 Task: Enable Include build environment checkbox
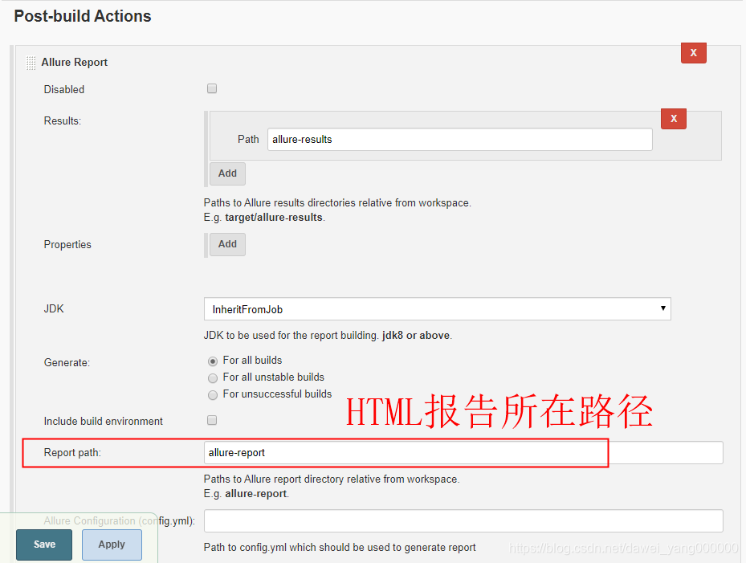click(212, 420)
